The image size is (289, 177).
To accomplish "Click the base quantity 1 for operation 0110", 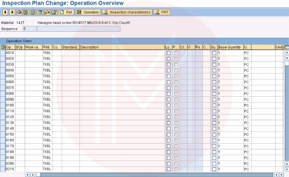I will [231, 111].
